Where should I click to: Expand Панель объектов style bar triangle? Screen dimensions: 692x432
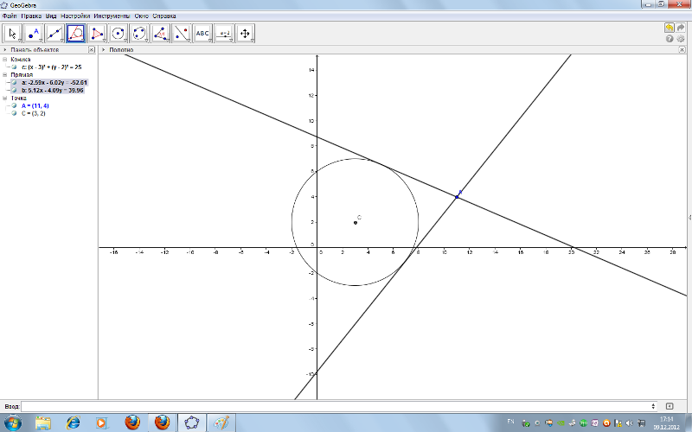[5, 50]
